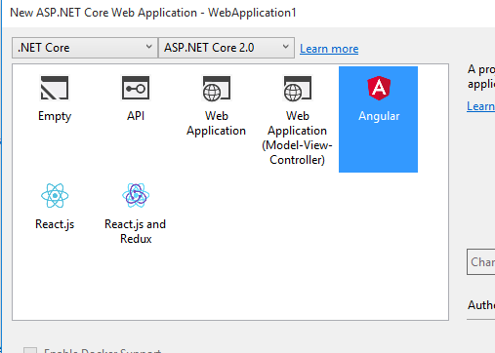495x353 pixels.
Task: Click the arrow on the .NET Core combo box
Action: 148,47
